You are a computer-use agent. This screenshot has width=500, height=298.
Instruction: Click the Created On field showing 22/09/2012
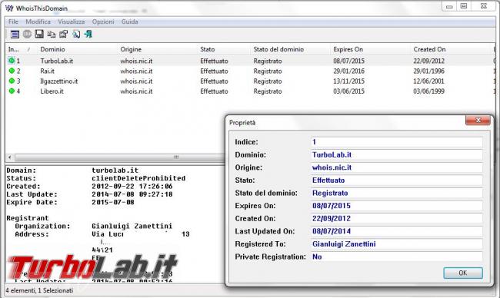[396, 218]
